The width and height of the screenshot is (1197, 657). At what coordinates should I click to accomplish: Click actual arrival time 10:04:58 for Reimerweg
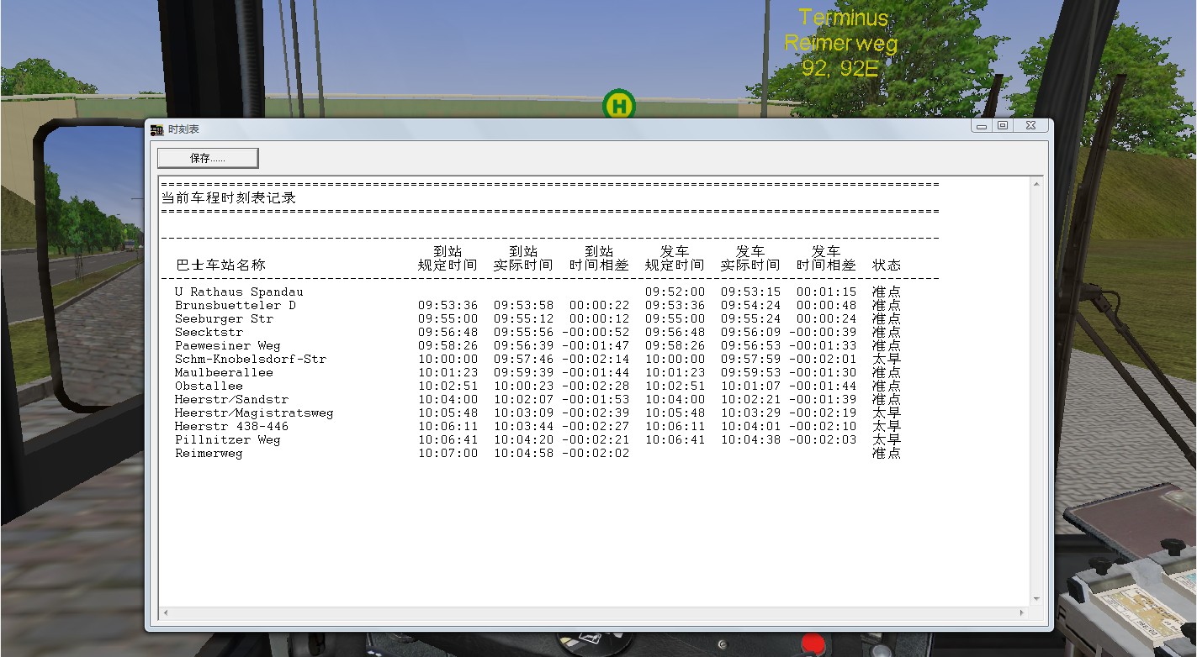(x=523, y=453)
